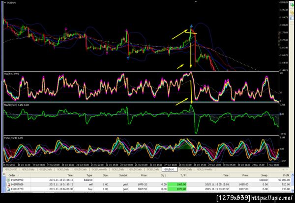The width and height of the screenshot is (295, 203).
Task: Click open price 1069.55
Action: (142, 189)
